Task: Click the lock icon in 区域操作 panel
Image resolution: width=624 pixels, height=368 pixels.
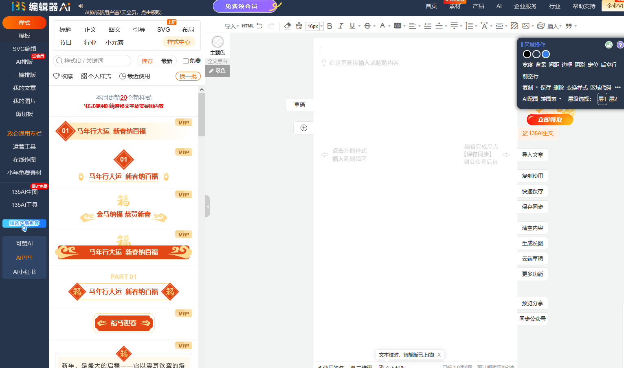Action: point(609,45)
